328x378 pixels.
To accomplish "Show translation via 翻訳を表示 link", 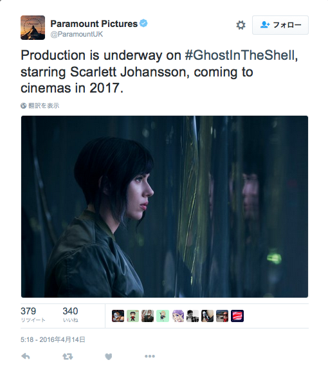I will [x=44, y=105].
